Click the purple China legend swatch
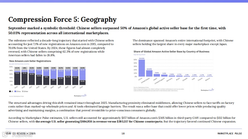 point(15,91)
